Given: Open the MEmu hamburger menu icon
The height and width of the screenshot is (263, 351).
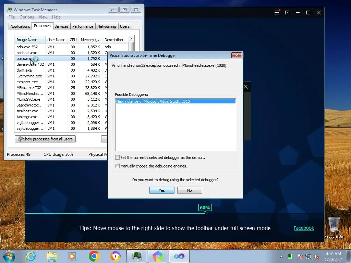Looking at the screenshot, I should click(277, 13).
